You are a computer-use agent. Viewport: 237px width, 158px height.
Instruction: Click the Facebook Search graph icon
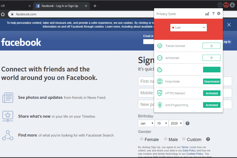[x=8, y=135]
